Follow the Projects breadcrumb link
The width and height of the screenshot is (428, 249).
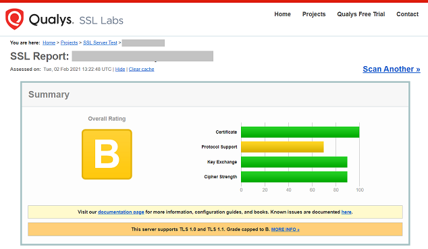69,43
